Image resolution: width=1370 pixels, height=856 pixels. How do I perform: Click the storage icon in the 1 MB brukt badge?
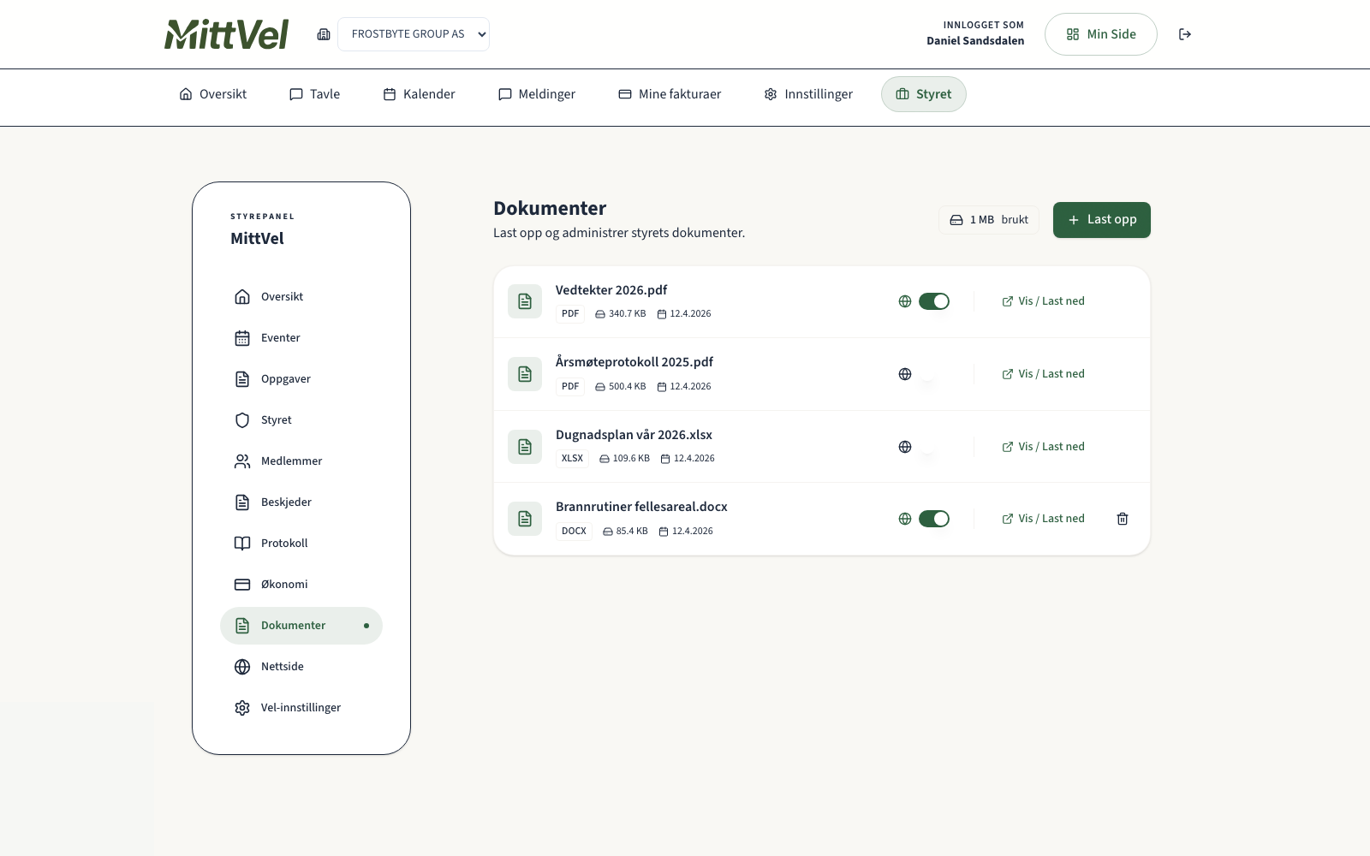pyautogui.click(x=956, y=220)
